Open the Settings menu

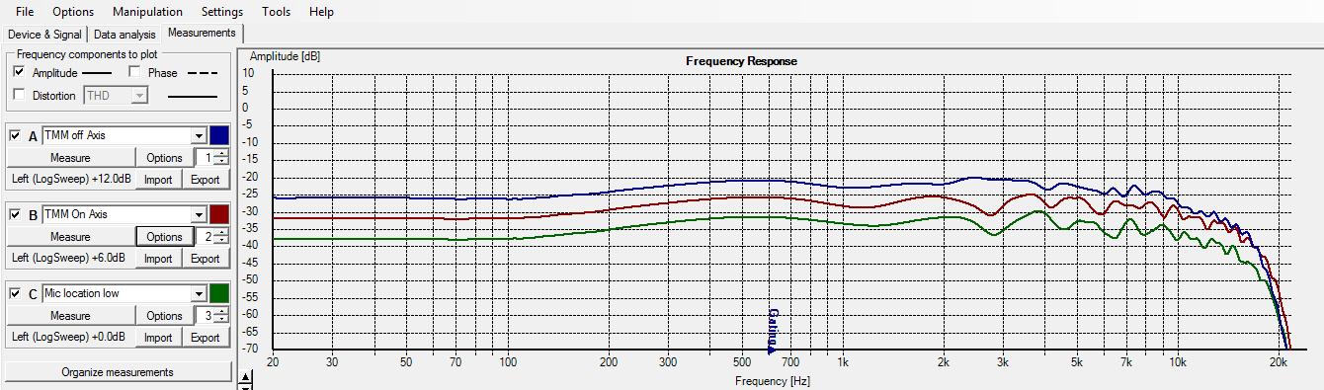[222, 12]
